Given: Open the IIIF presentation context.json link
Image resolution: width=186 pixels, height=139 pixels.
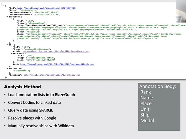Looking at the screenshot, I should click(x=52, y=75).
